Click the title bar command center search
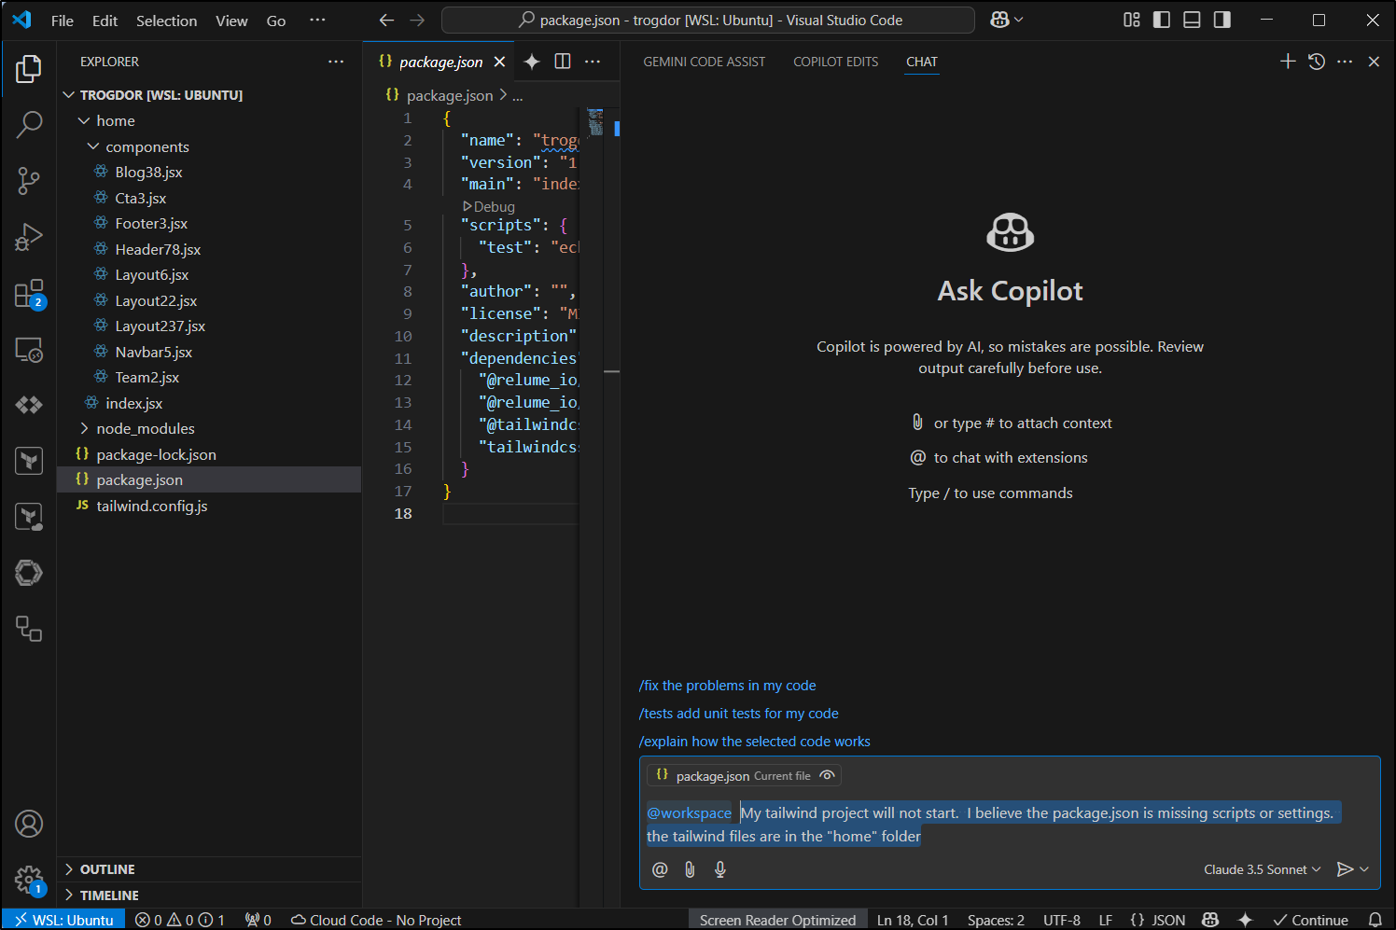Viewport: 1396px width, 930px height. [x=708, y=20]
